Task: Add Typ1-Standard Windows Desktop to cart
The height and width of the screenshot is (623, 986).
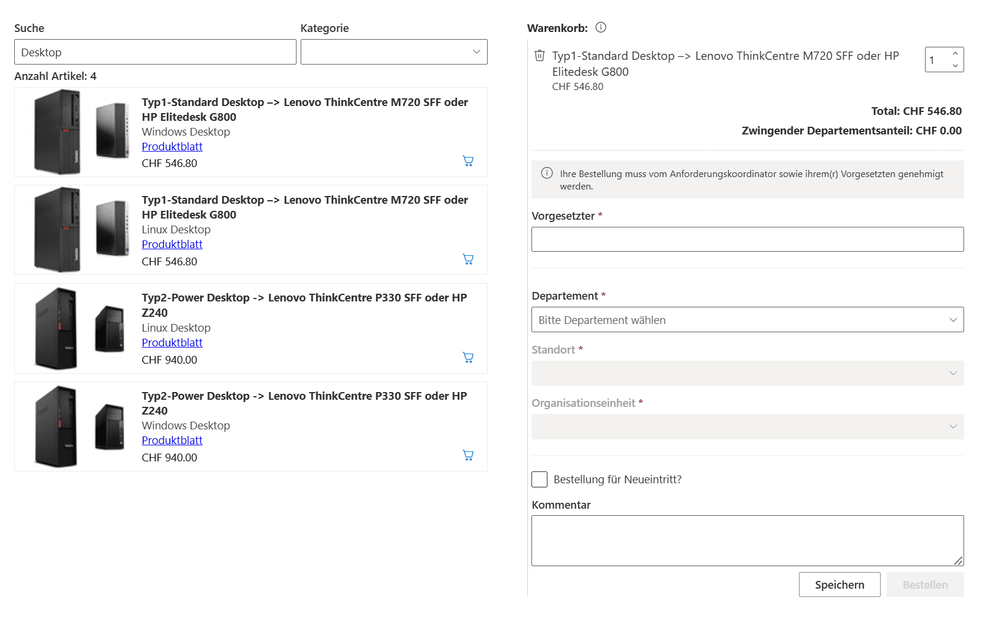Action: tap(468, 161)
